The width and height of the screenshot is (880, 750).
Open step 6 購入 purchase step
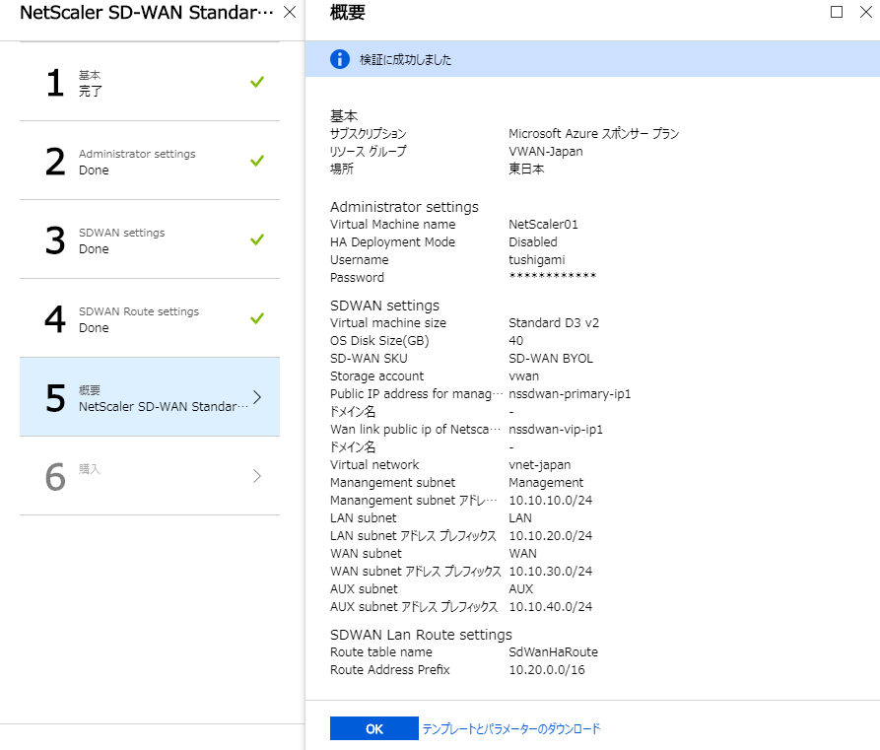[150, 476]
